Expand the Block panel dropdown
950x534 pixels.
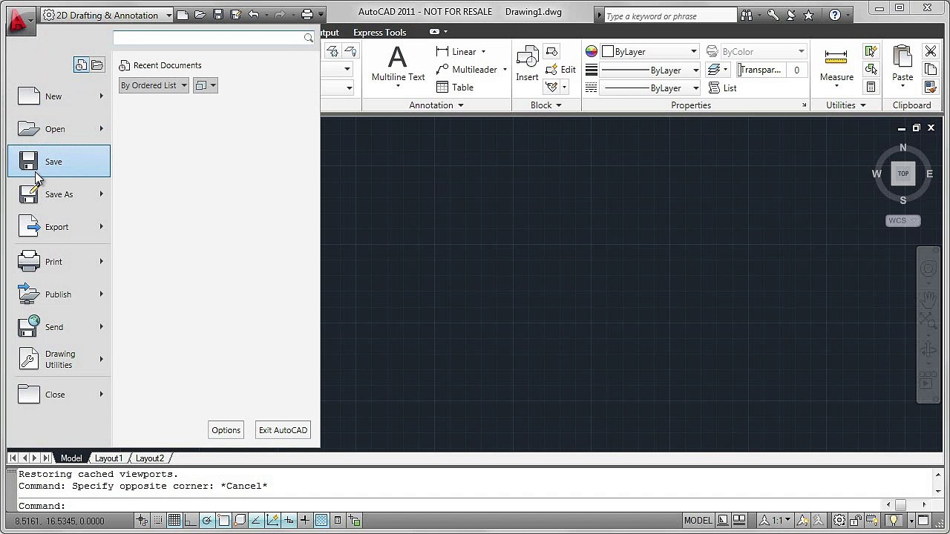(546, 105)
